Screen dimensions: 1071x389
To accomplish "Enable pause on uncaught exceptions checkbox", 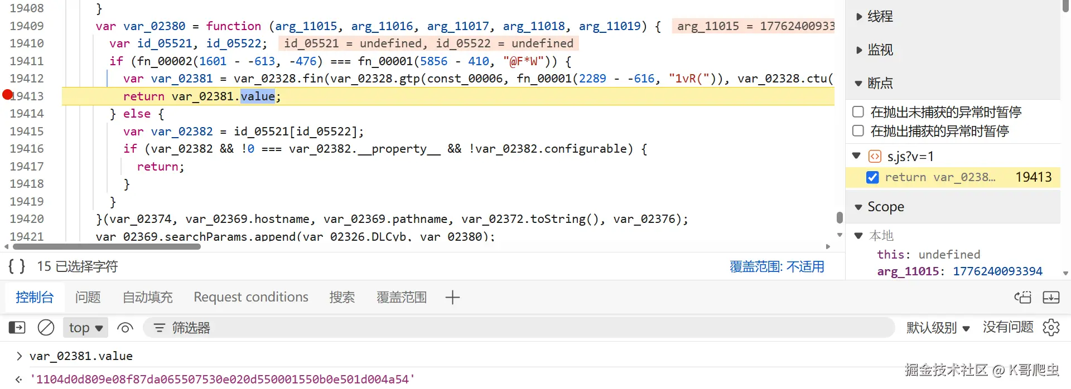I will [x=858, y=111].
